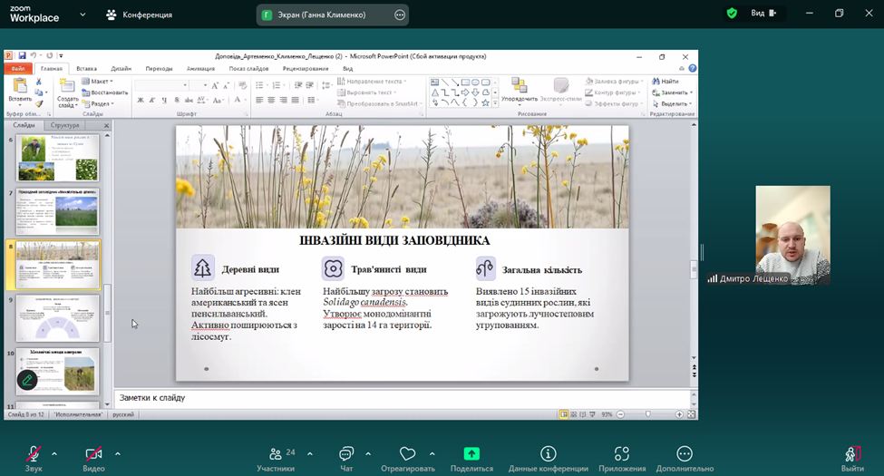884x476 pixels.
Task: Click the zoom slider in PowerPoint status bar
Action: 648,414
